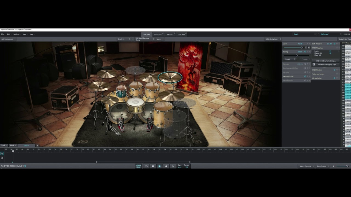This screenshot has height=197, width=351.
Task: Open the All Articulations dropdown
Action: tap(273, 39)
